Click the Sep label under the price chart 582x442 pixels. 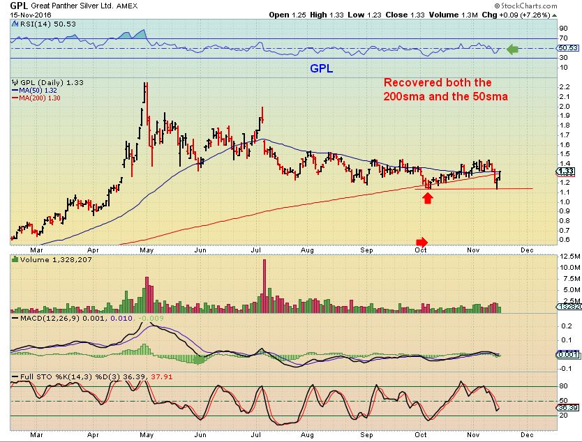click(366, 250)
